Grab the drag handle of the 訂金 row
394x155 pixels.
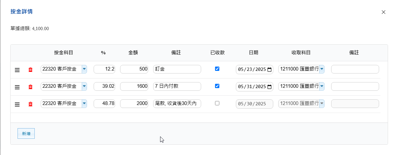point(17,70)
